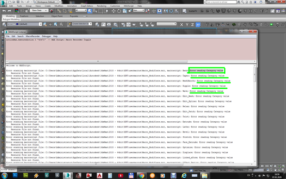Viewport: 286px width, 179px height.
Task: Open the Save File icon in quick access bar
Action: click(18, 2)
